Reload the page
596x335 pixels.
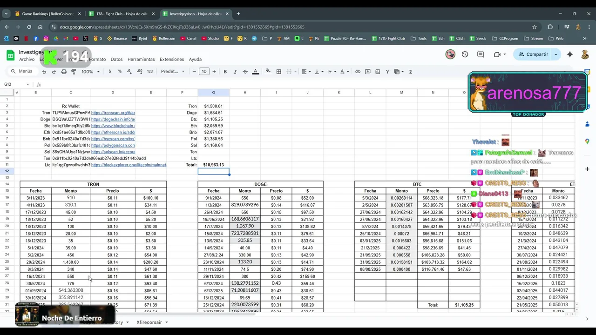tap(29, 27)
